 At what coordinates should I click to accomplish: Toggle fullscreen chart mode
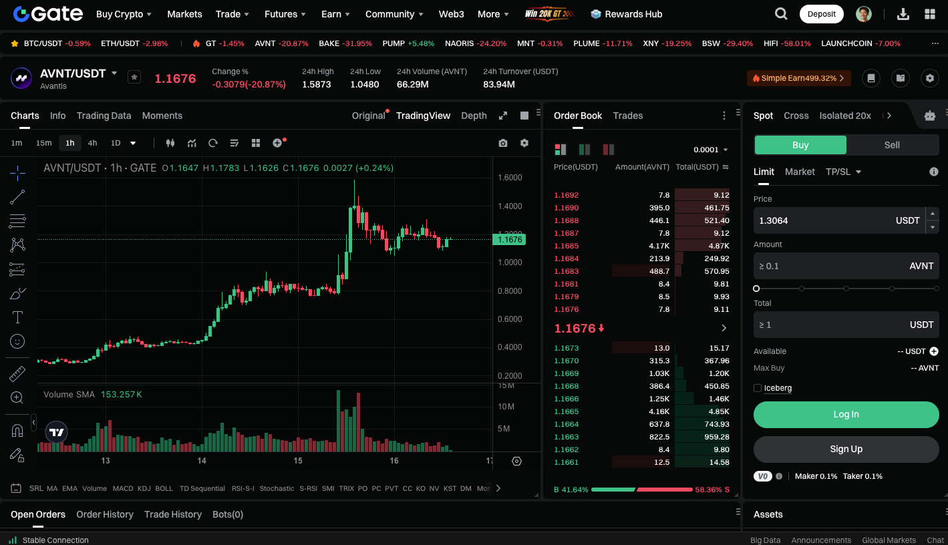tap(503, 115)
